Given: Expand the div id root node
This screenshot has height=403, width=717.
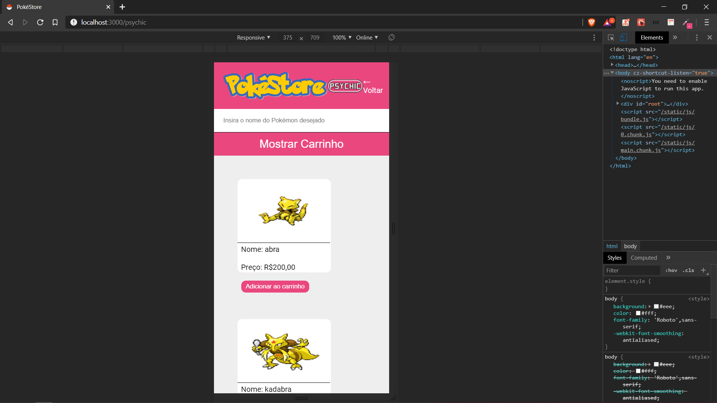Looking at the screenshot, I should [x=618, y=104].
